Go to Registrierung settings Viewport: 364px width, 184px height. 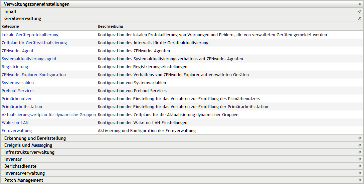click(x=15, y=67)
